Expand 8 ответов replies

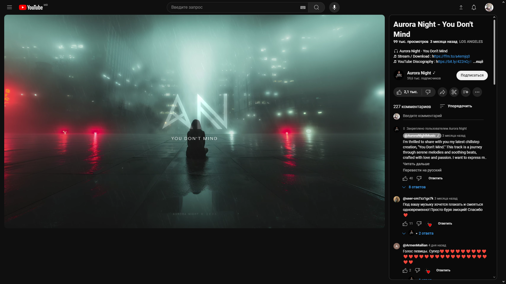(414, 187)
